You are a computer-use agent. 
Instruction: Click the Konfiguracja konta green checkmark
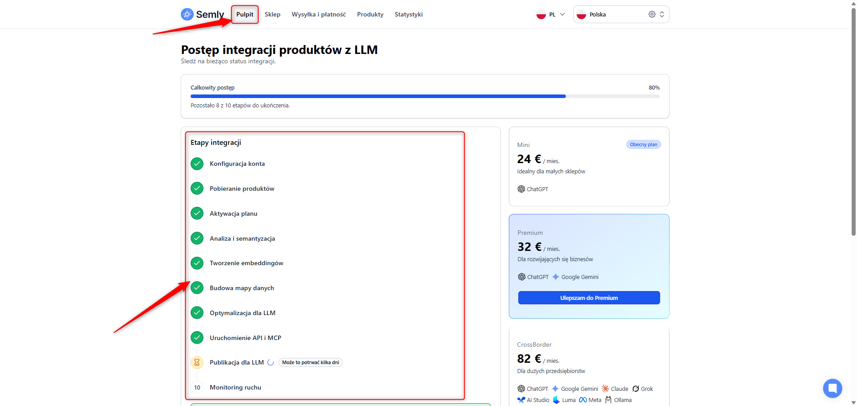197,164
